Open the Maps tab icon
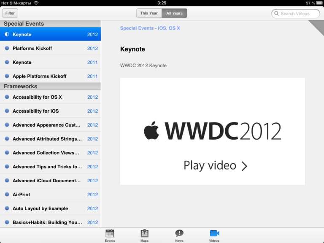The height and width of the screenshot is (243, 324). (144, 233)
